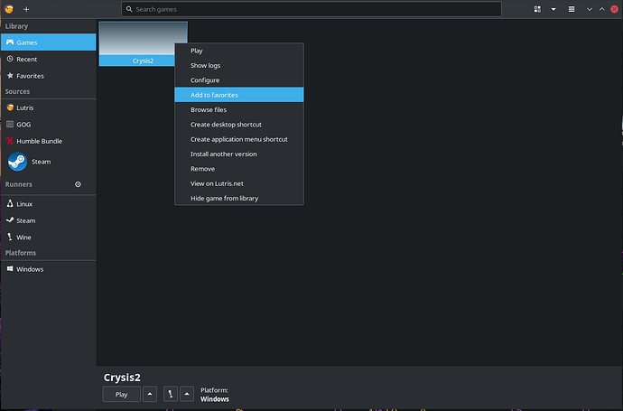This screenshot has height=411, width=623.
Task: Select the Humble Bundle source
Action: [x=49, y=141]
